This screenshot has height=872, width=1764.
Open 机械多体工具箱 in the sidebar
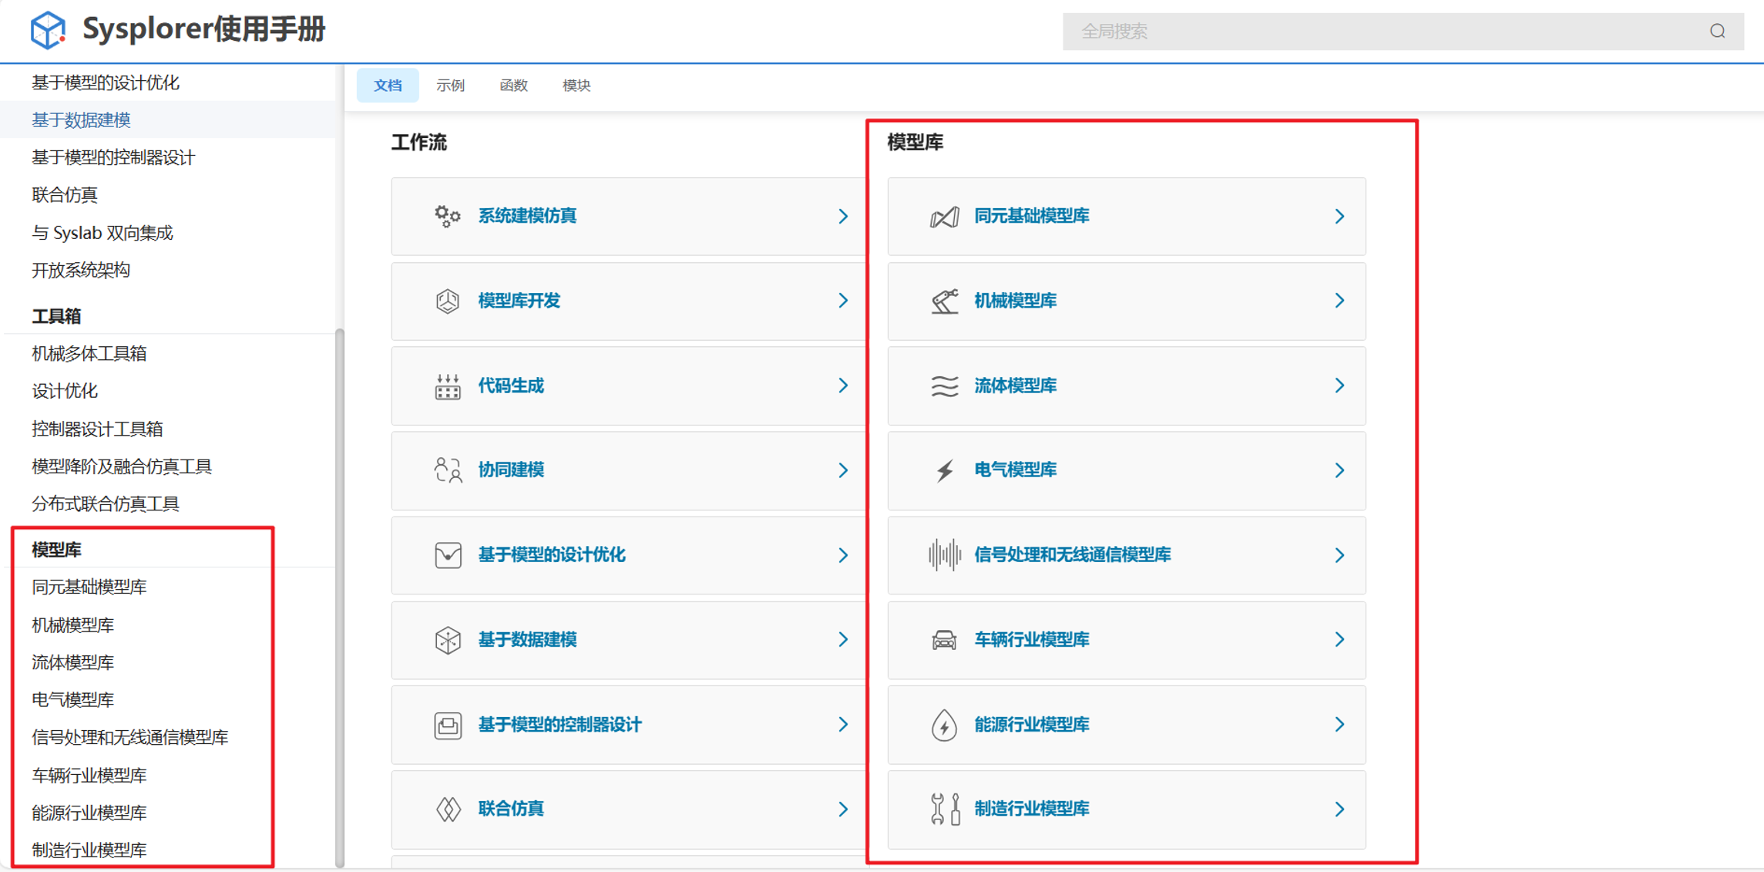89,354
